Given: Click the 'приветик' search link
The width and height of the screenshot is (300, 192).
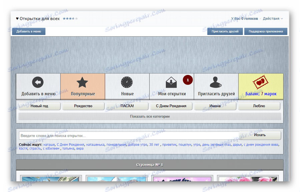Looking at the screenshot, I should coord(169,145).
